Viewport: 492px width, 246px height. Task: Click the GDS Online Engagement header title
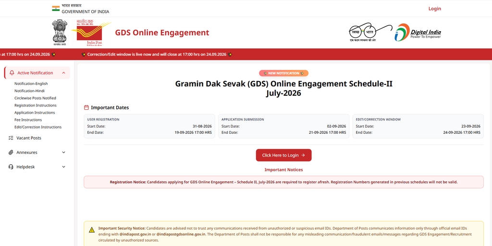point(162,33)
